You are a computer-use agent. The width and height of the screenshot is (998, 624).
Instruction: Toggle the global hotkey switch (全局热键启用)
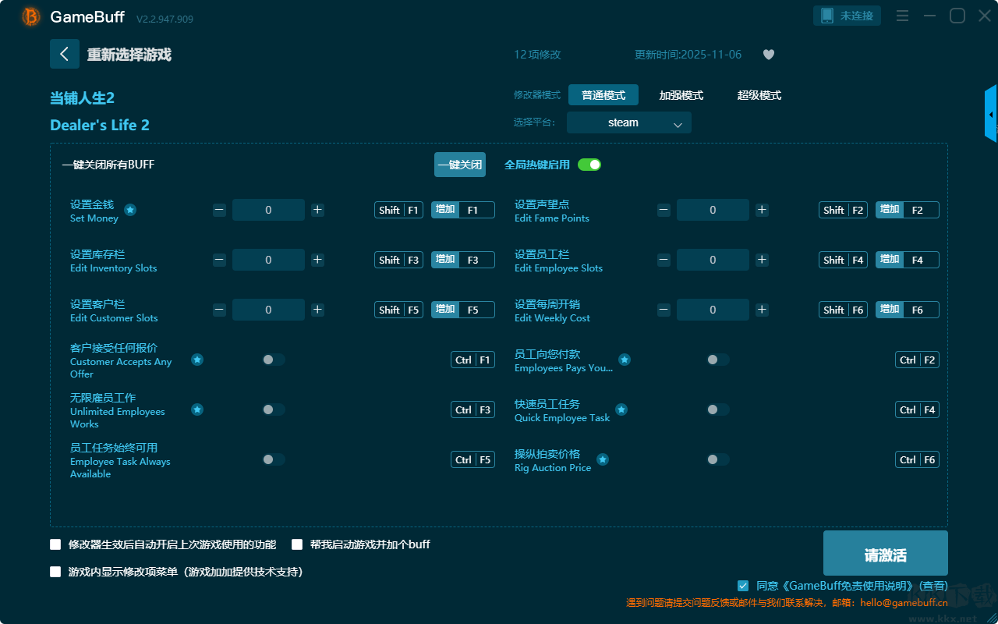click(589, 165)
